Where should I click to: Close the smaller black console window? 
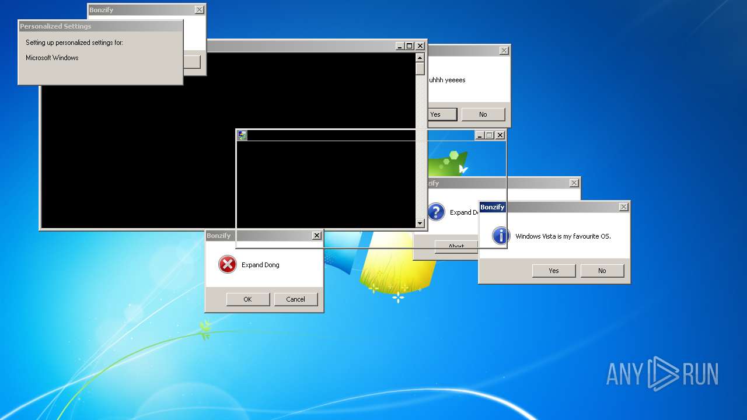pos(500,135)
